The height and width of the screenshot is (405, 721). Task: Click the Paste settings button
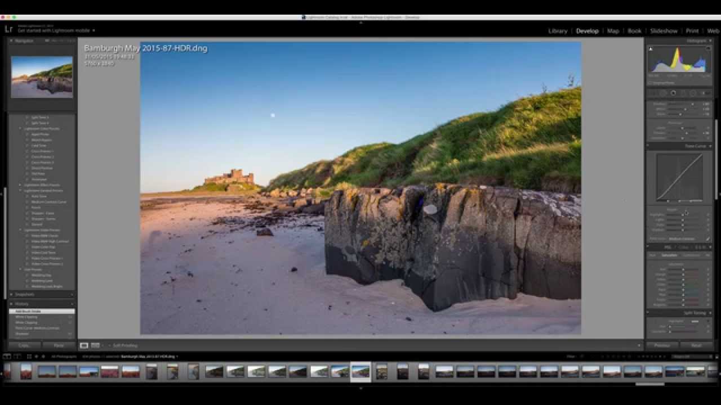pos(59,345)
